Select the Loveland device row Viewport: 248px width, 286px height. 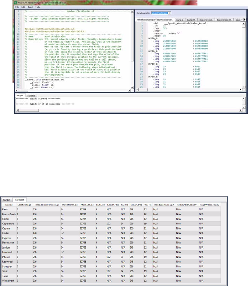pyautogui.click(x=111, y=252)
